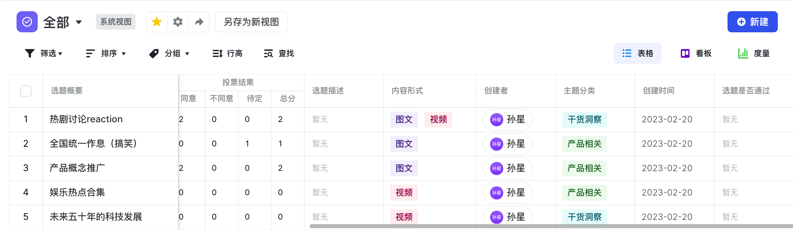This screenshot has width=793, height=240.
Task: Switch to the 表格 table view
Action: click(638, 53)
